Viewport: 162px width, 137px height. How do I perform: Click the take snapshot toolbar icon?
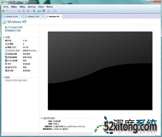19,11
